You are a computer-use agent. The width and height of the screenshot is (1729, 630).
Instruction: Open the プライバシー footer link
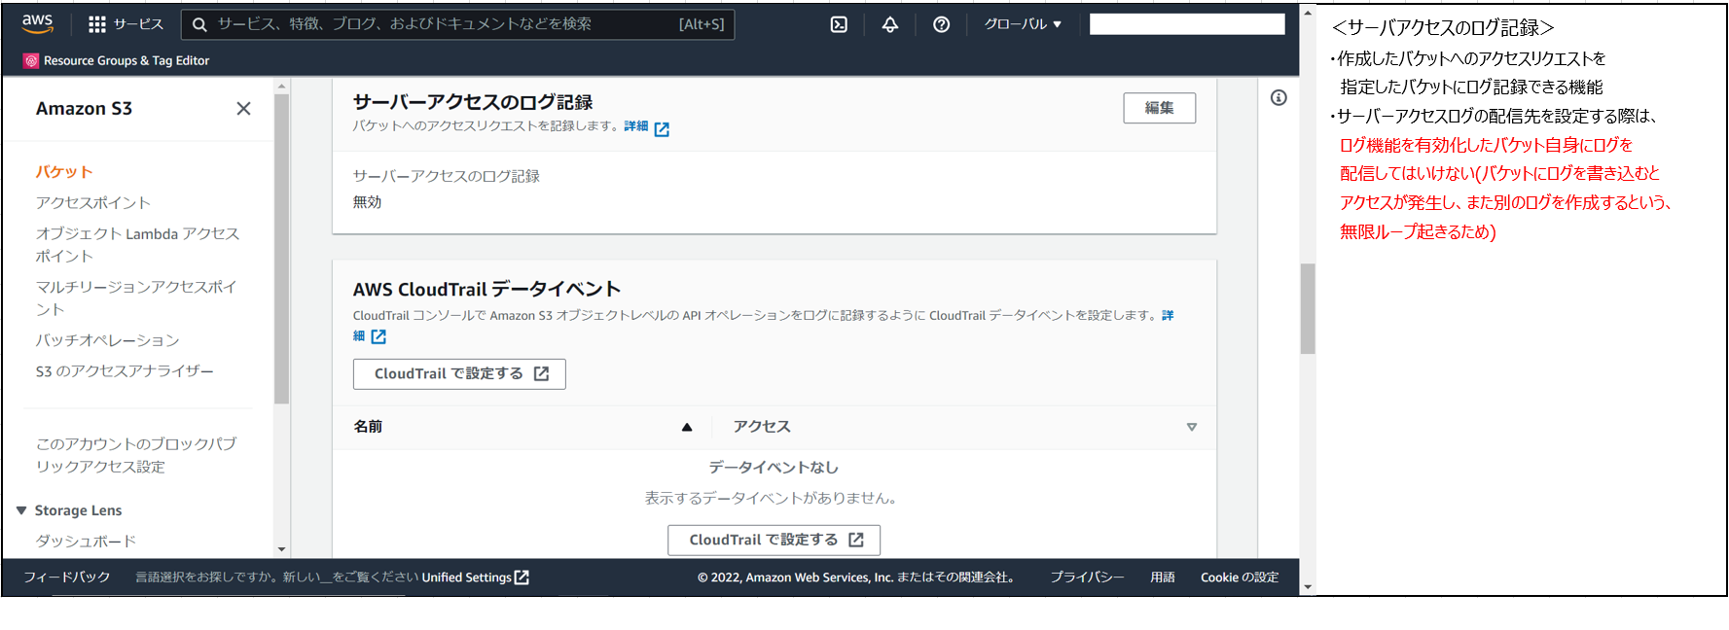click(1087, 577)
